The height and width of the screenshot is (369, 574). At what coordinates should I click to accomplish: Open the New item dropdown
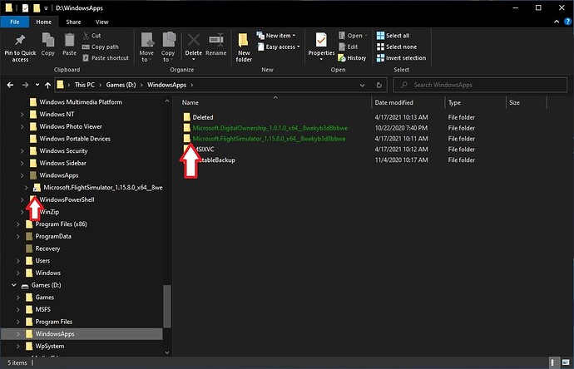(x=276, y=36)
